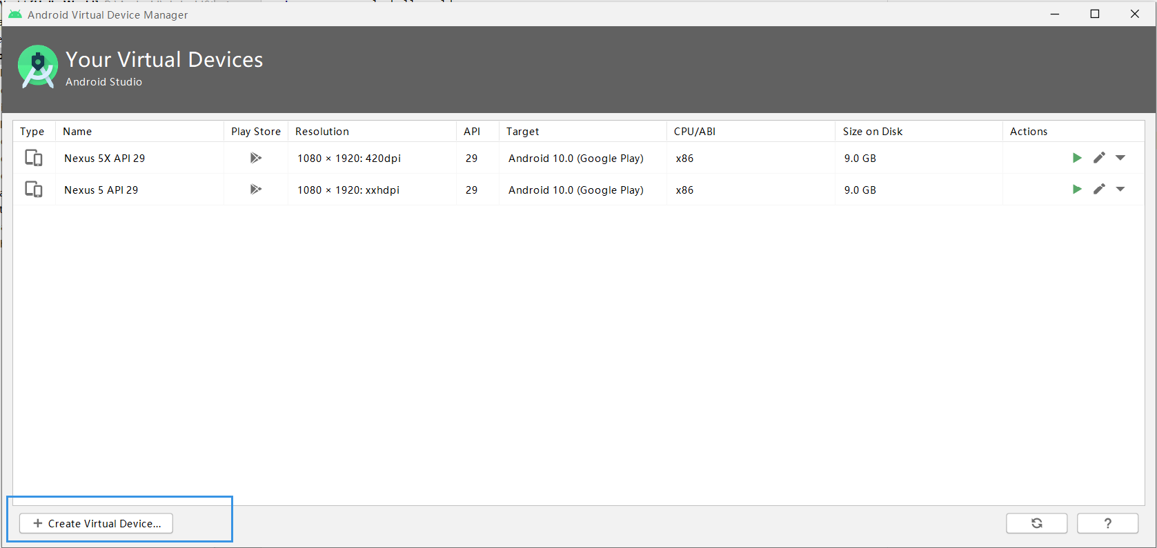Edit the Nexus 5 API 29 device
Screen dimensions: 1157x548
pos(1099,189)
